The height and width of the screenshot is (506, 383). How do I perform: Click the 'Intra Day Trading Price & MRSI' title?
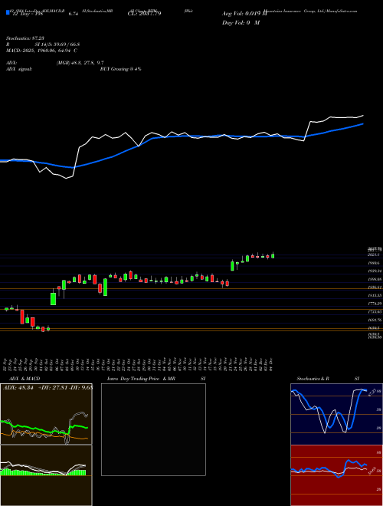[x=156, y=379]
